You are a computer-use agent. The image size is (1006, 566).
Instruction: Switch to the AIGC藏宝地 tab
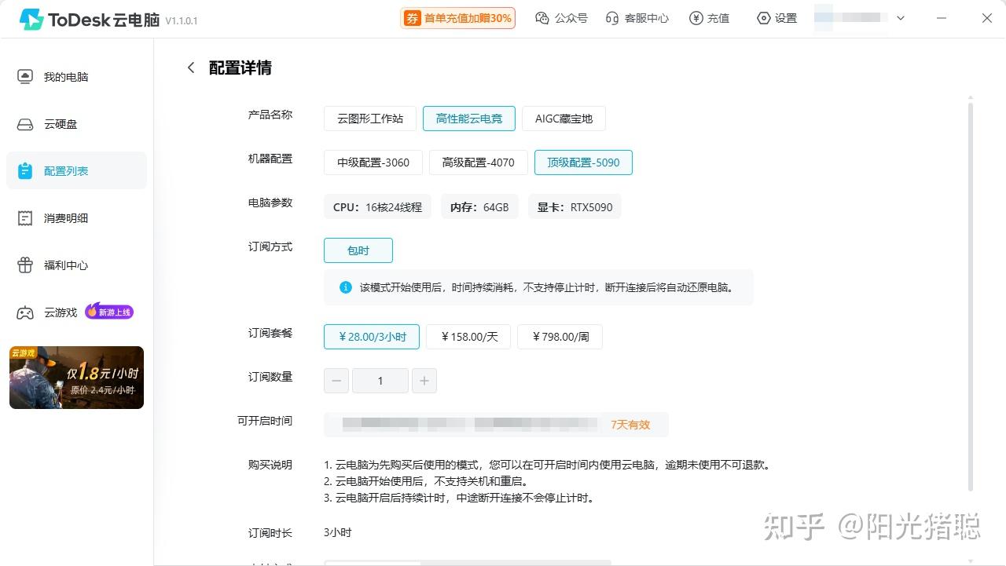pyautogui.click(x=563, y=119)
